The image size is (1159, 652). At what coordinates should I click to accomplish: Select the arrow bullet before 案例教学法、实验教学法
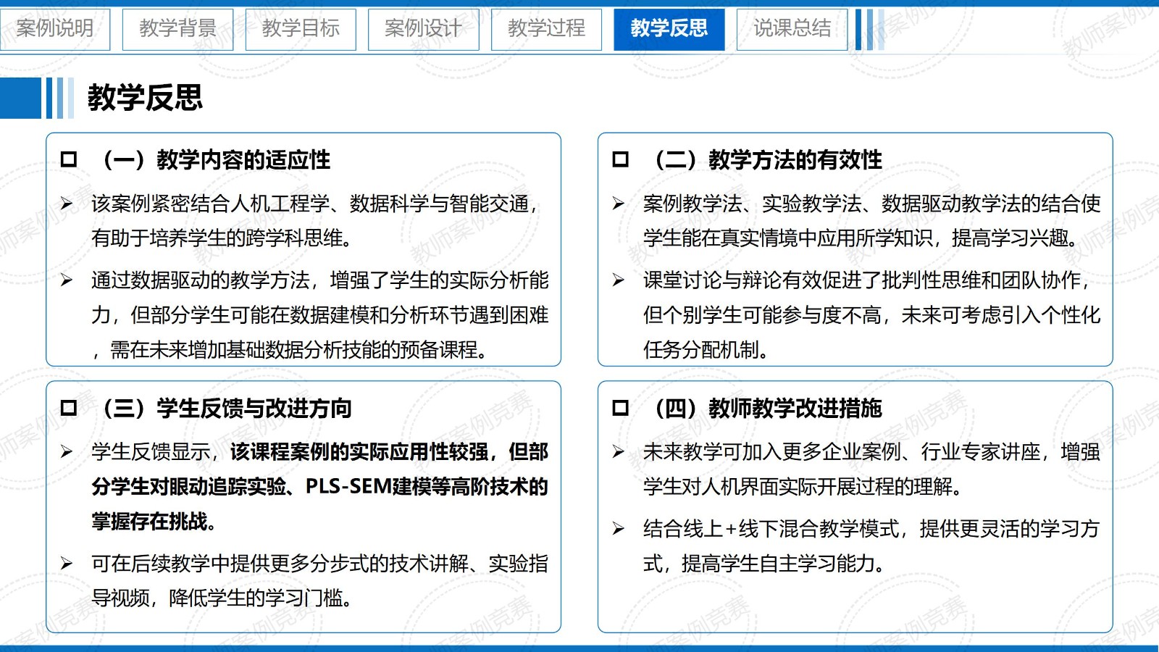pyautogui.click(x=619, y=204)
